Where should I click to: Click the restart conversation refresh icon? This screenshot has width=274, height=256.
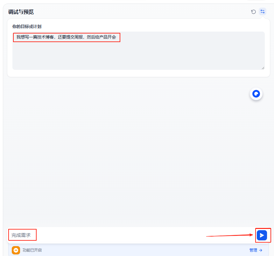253,12
